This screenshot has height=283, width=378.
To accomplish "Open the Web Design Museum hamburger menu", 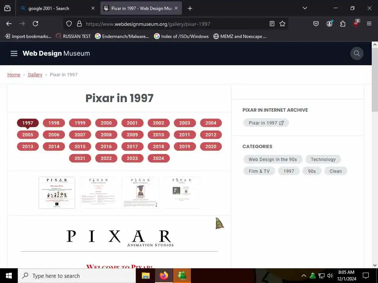I will pos(14,53).
